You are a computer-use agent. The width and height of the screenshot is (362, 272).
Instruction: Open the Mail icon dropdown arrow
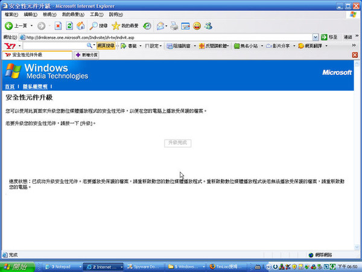[167, 26]
